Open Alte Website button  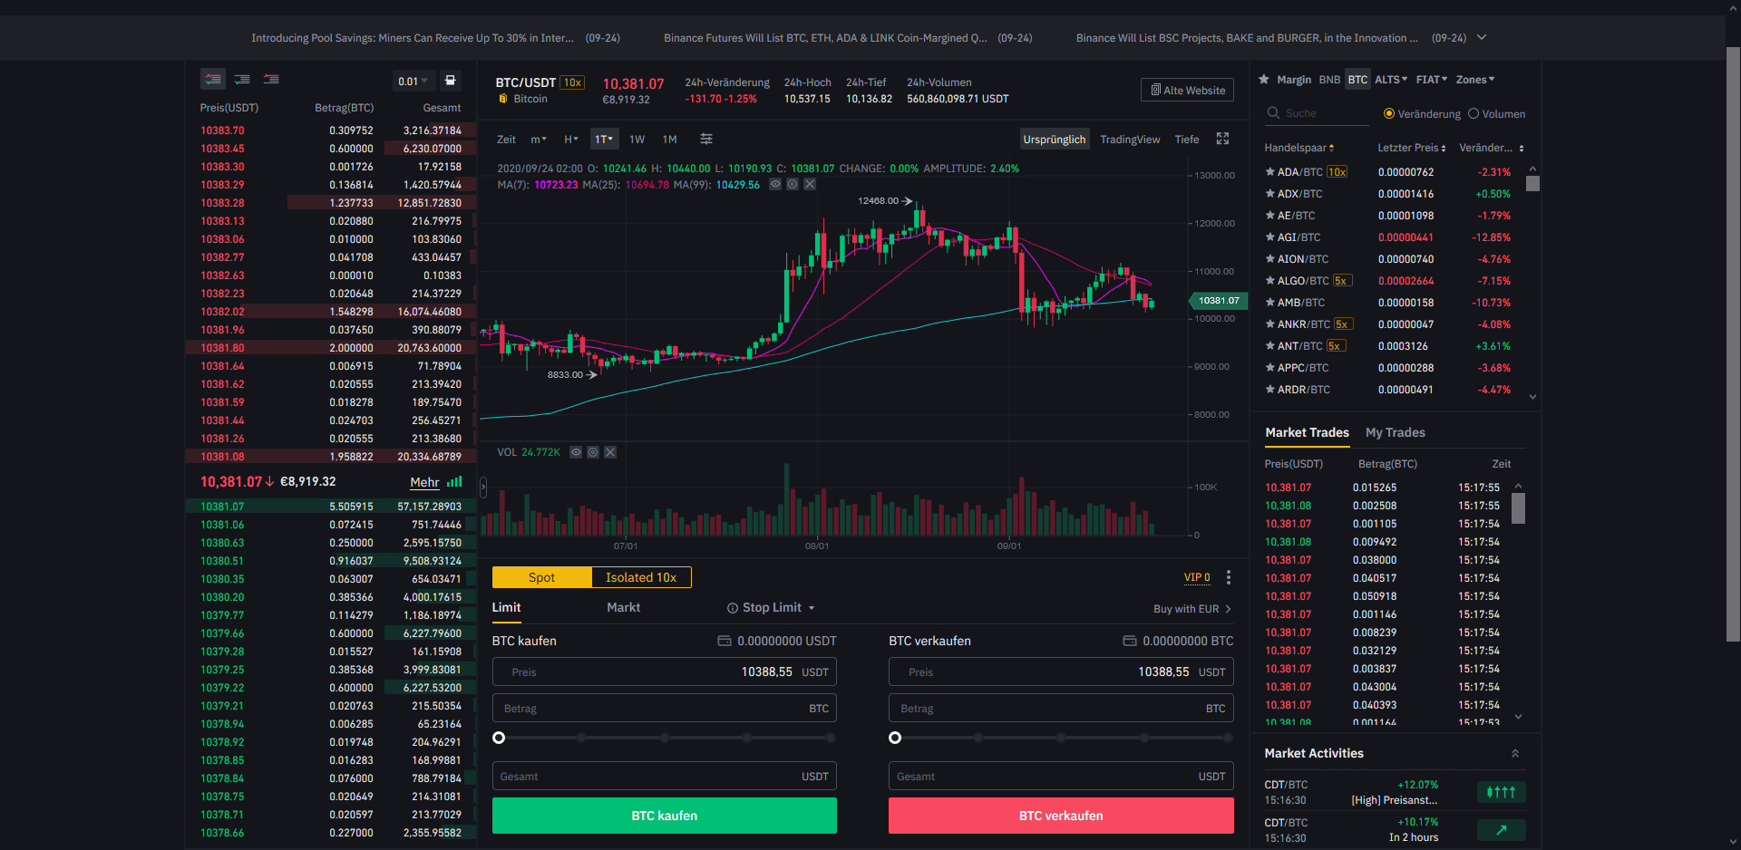tap(1188, 90)
